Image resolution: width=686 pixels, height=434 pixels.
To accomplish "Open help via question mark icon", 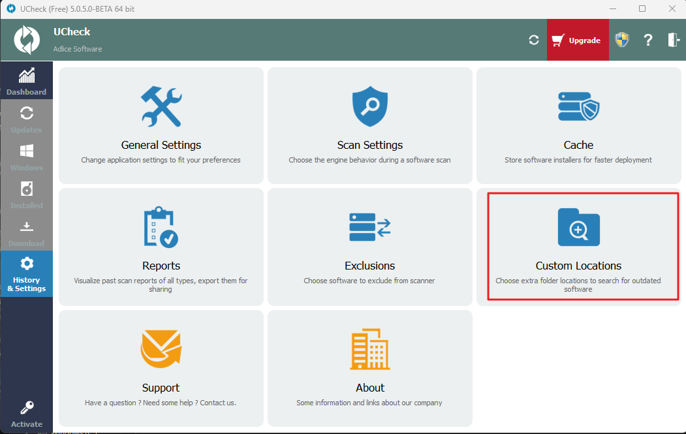I will (x=648, y=40).
